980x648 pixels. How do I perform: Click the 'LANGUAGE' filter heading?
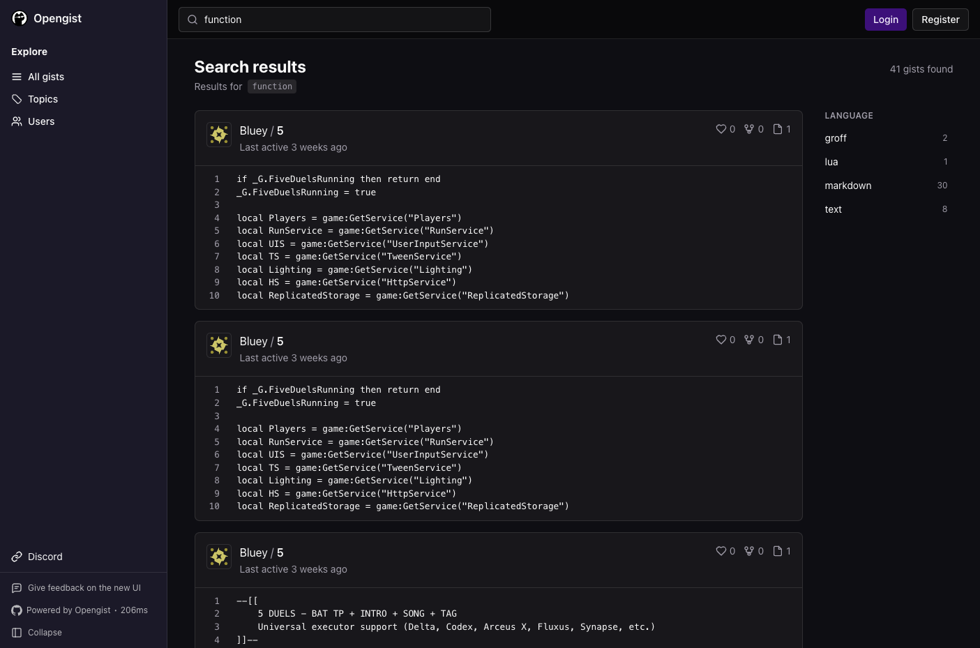[x=849, y=116]
